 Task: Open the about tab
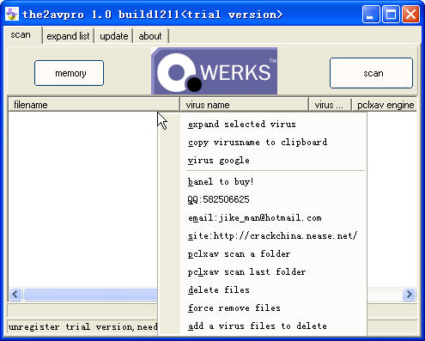coord(150,36)
